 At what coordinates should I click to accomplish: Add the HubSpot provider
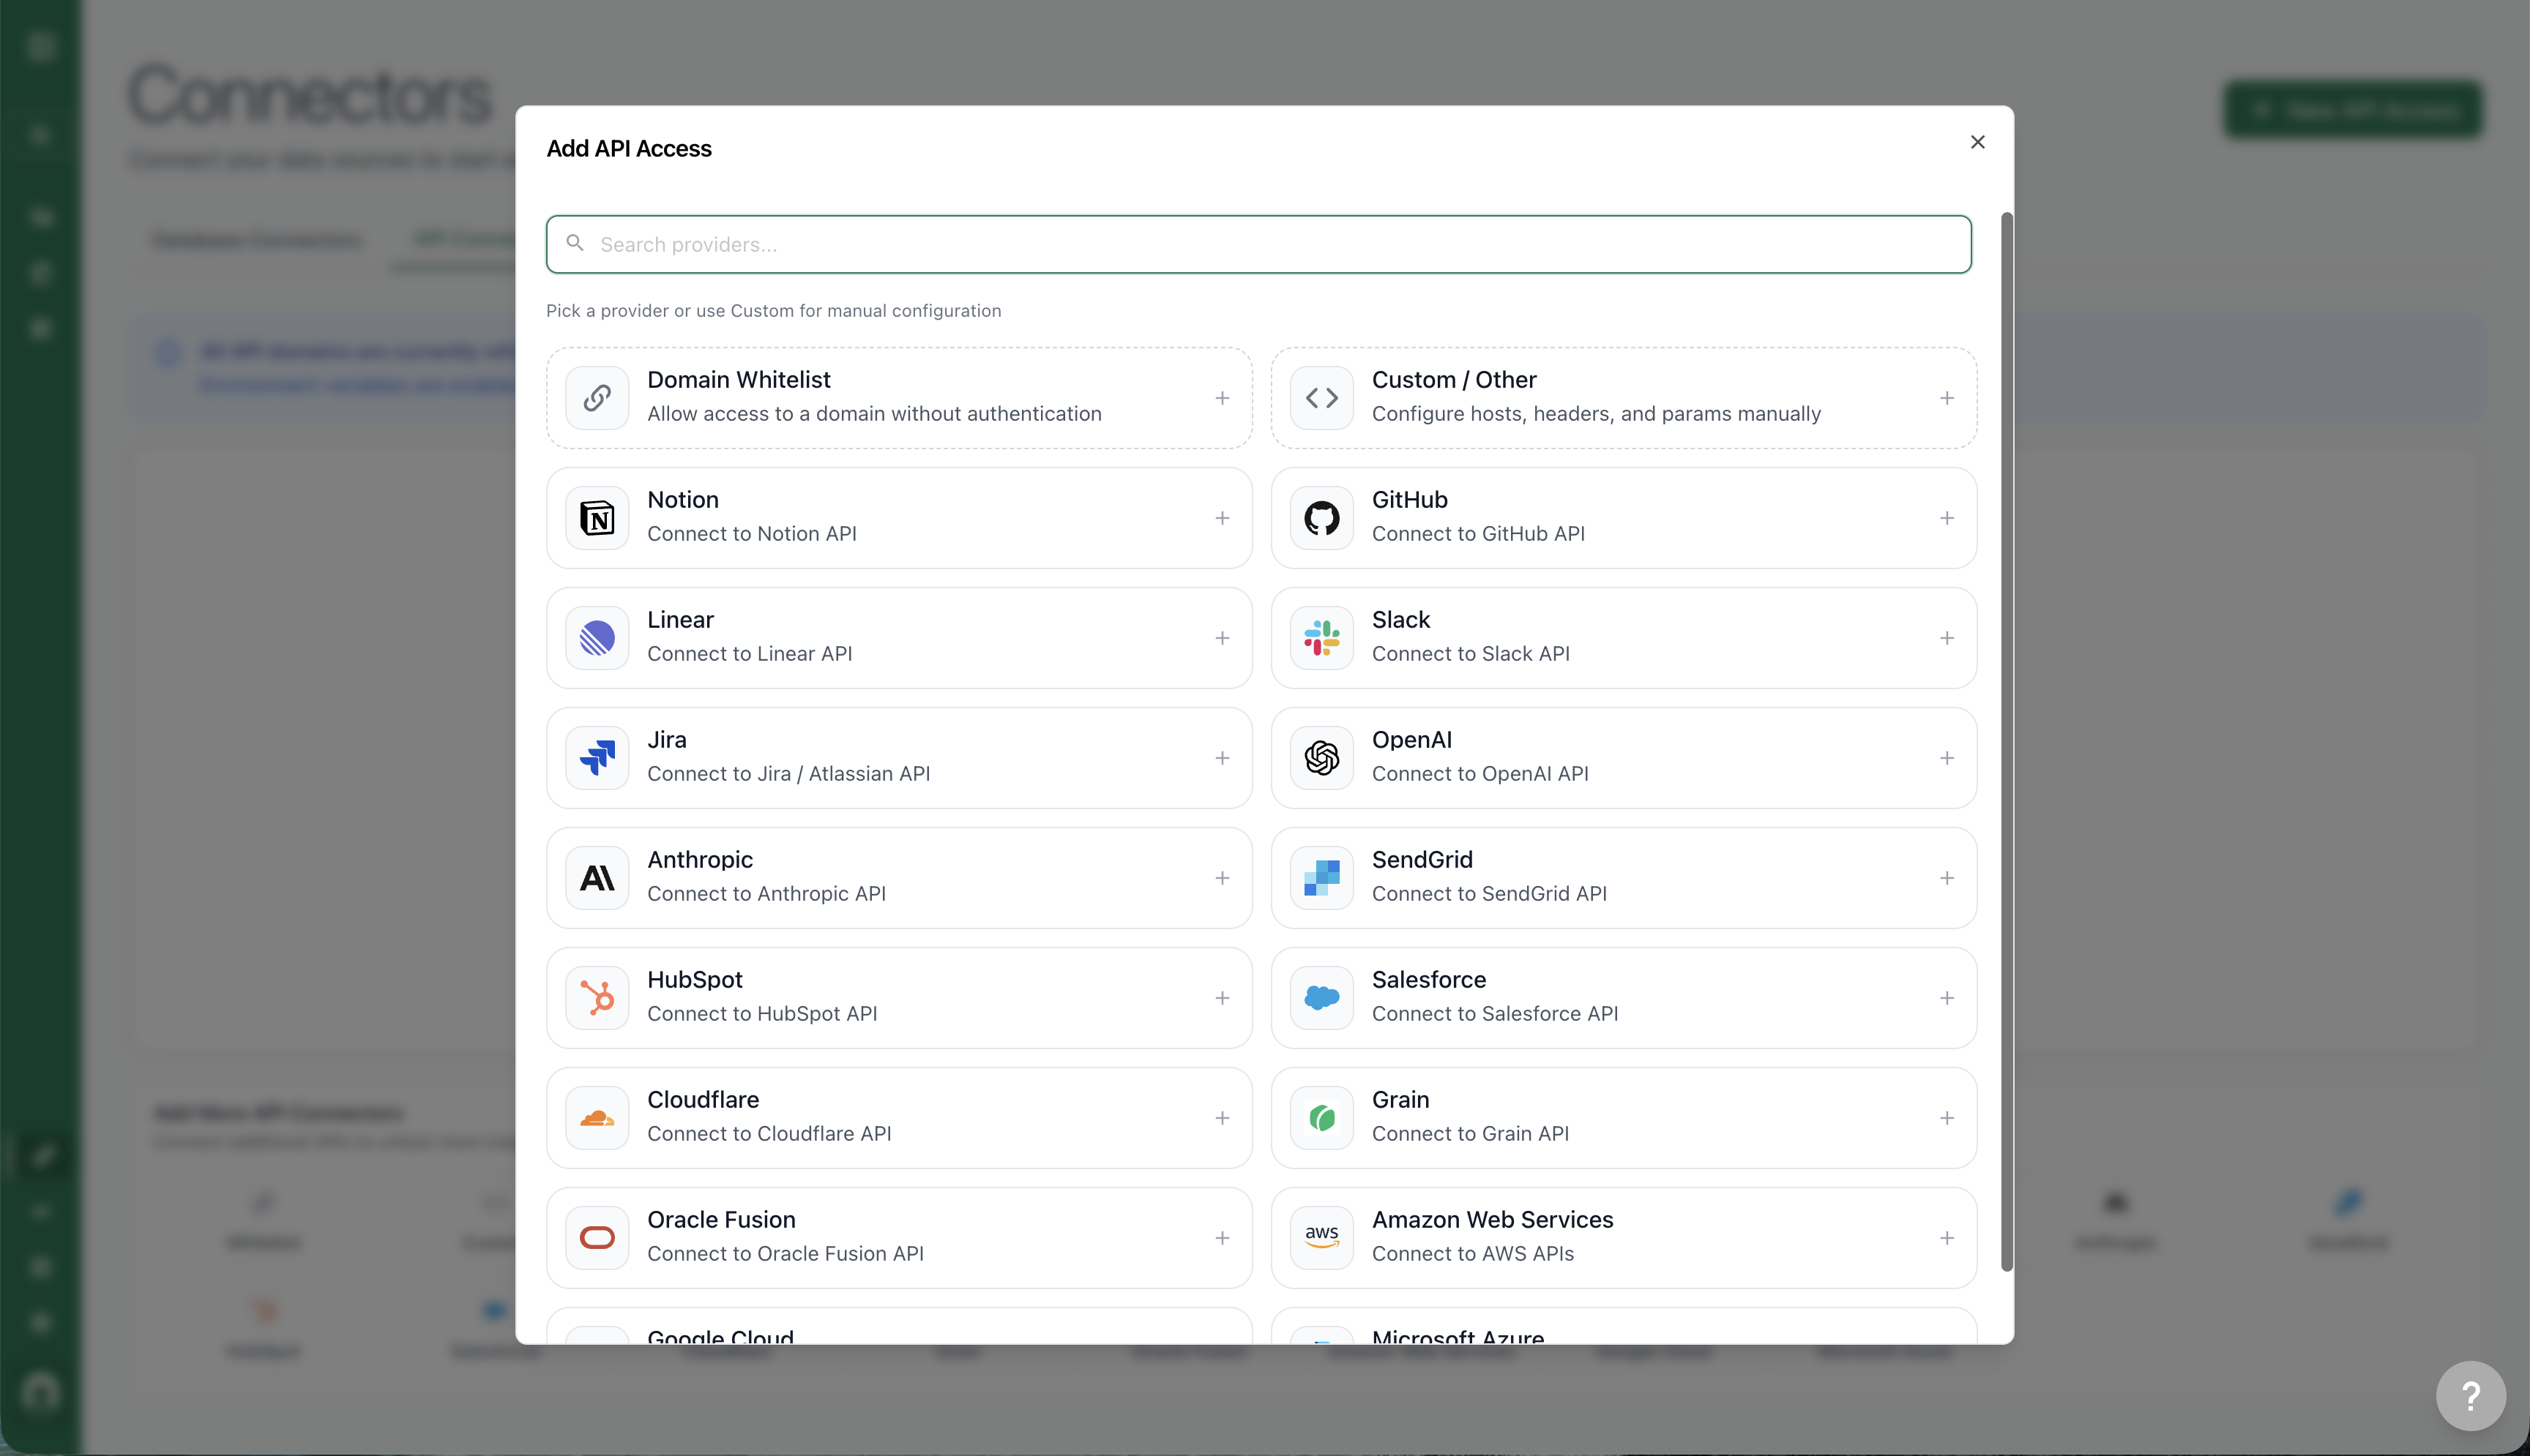tap(900, 998)
